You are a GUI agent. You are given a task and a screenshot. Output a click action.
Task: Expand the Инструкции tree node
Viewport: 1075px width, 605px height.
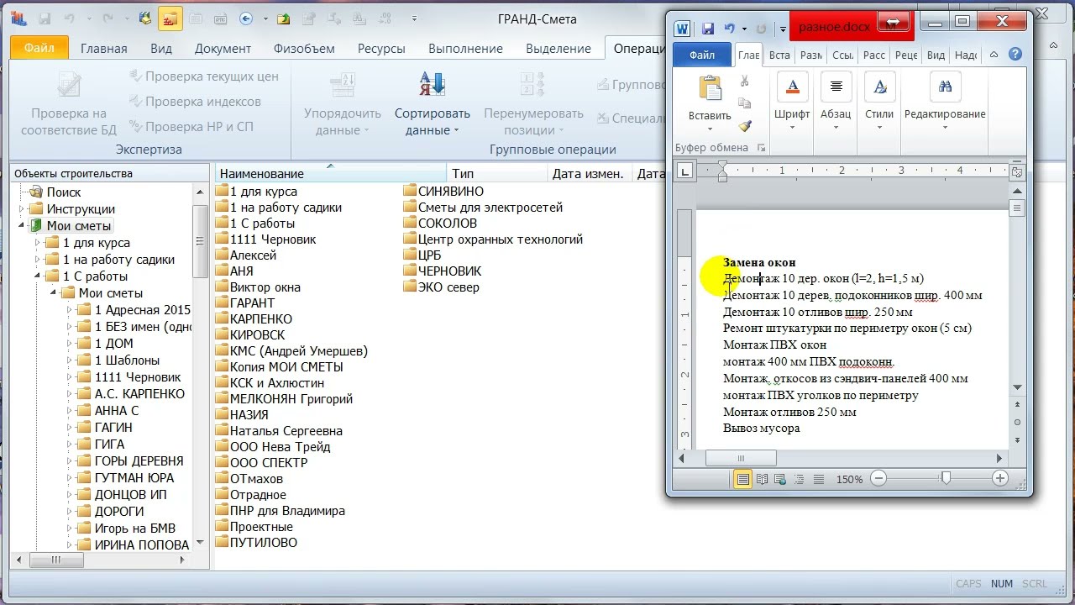pyautogui.click(x=22, y=209)
